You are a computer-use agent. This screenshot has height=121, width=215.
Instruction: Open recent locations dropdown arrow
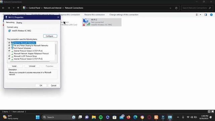pos(13,8)
